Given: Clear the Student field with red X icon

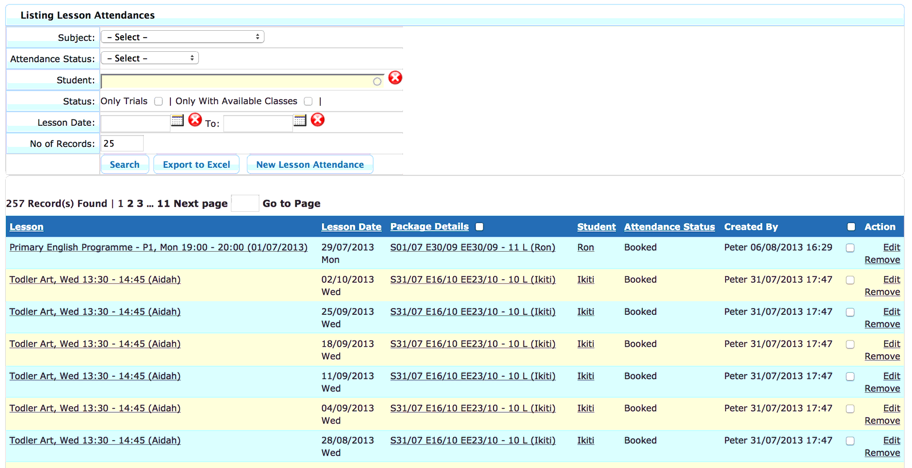Looking at the screenshot, I should click(395, 77).
